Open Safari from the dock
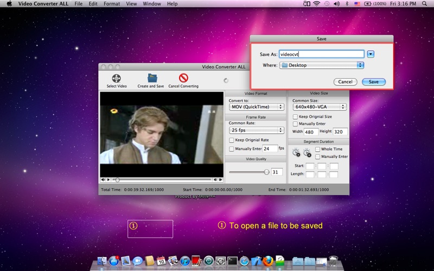Viewport: 434px width, 271px height. pyautogui.click(x=245, y=261)
